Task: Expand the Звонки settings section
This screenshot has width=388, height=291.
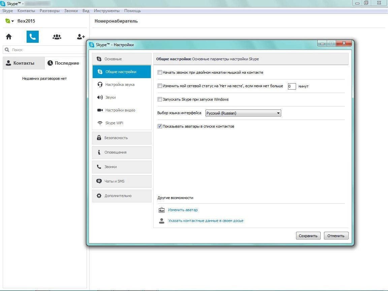Action: (122, 167)
